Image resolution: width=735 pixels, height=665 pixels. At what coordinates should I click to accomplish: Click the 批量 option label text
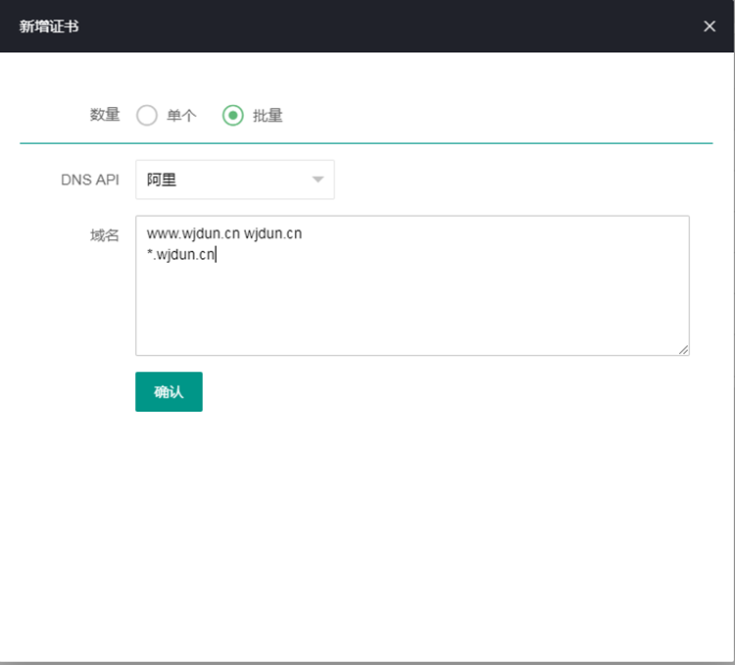268,116
